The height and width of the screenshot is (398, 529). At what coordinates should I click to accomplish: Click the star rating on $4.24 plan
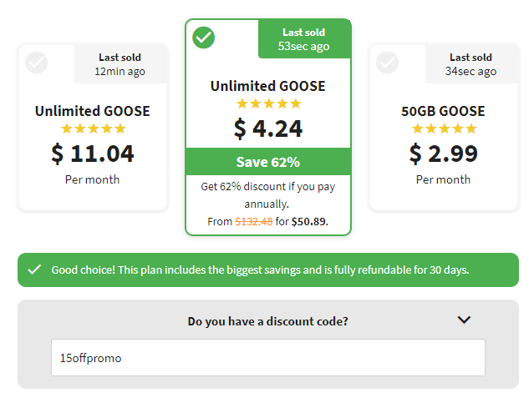tap(268, 103)
